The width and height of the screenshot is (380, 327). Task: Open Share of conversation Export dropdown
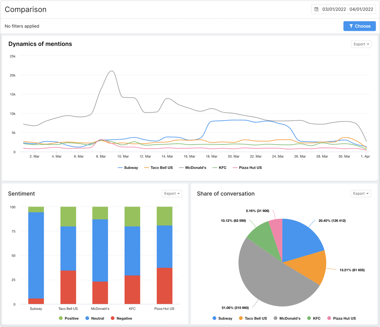pos(361,193)
